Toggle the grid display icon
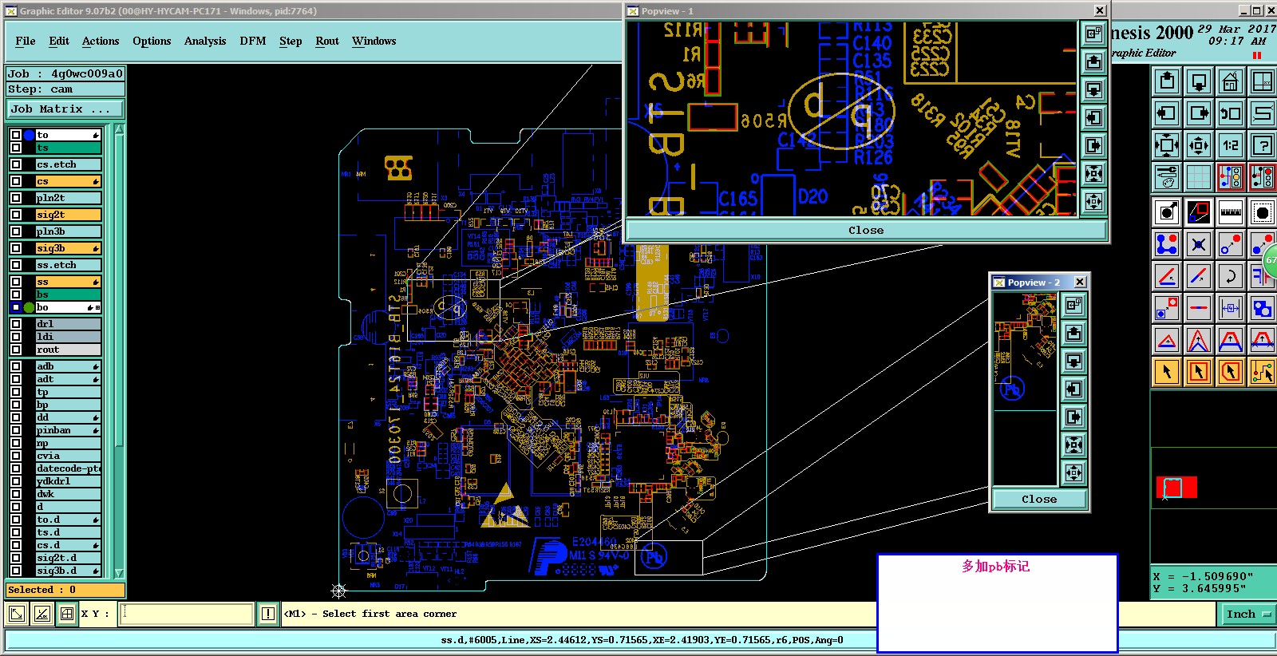Screen dimensions: 1277x656 1199,177
